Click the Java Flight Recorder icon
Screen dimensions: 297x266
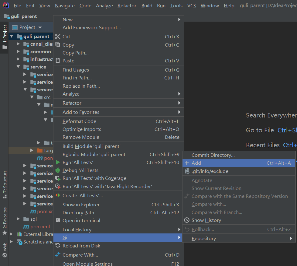(x=58, y=186)
